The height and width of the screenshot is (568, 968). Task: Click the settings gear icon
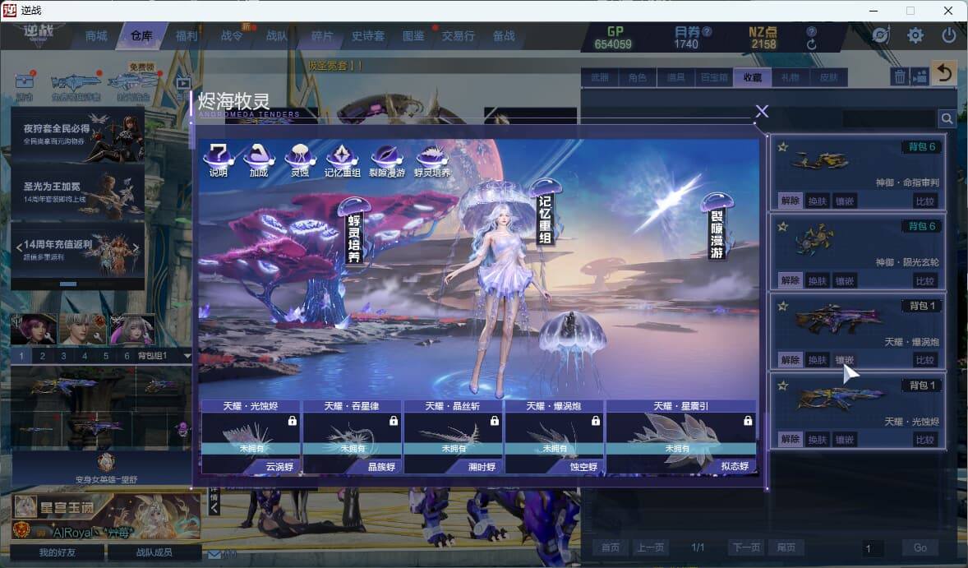point(915,36)
